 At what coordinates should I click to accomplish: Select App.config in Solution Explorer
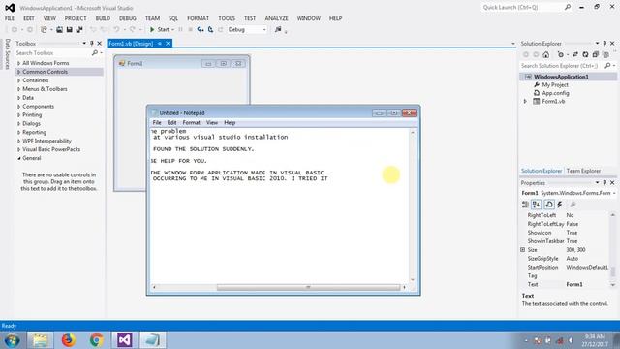click(x=555, y=93)
